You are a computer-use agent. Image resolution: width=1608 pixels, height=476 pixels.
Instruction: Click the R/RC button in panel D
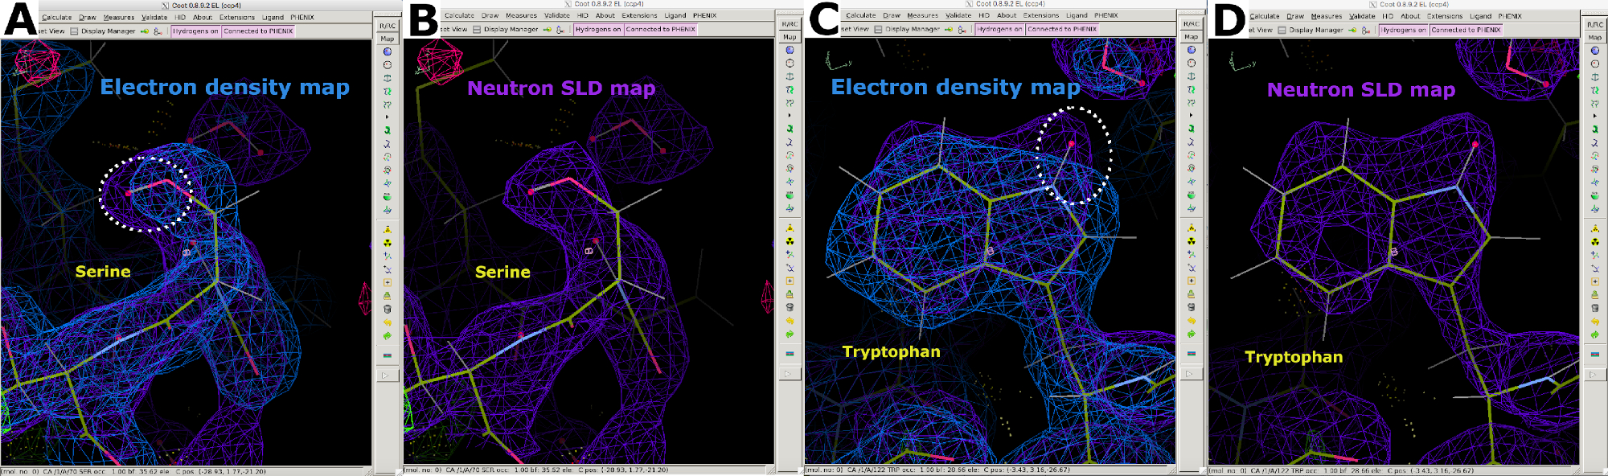click(1595, 25)
